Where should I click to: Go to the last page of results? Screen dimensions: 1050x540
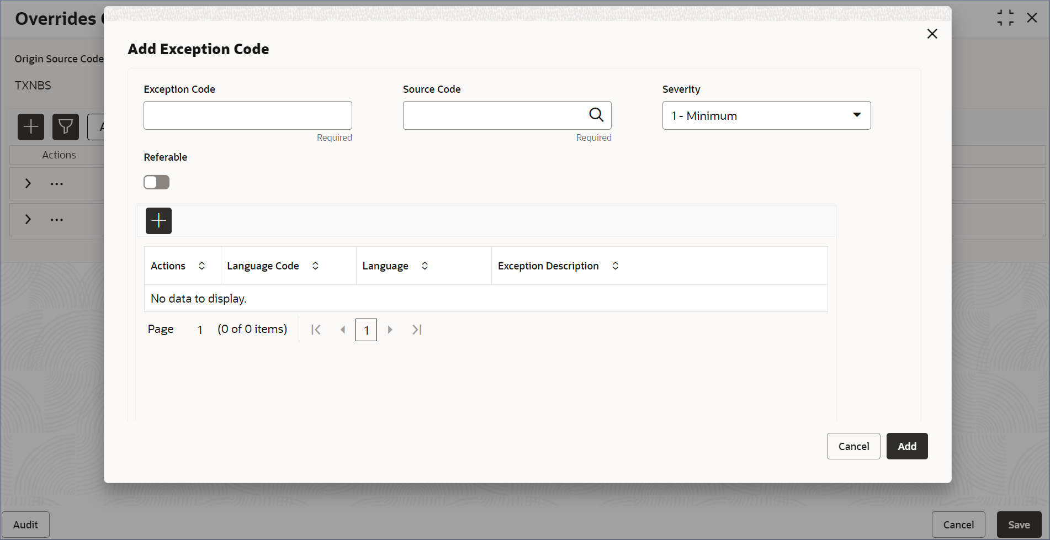click(x=417, y=330)
